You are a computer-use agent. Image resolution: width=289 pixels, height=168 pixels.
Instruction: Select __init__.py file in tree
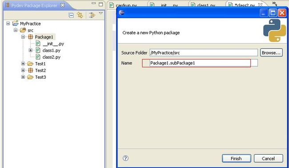click(53, 44)
